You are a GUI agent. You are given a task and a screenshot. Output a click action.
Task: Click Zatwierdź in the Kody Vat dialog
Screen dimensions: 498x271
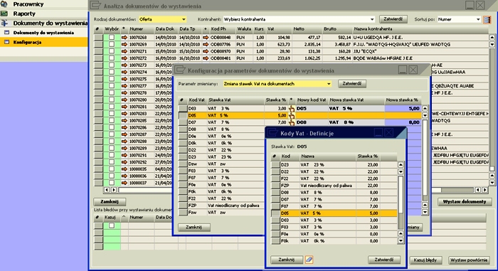click(384, 260)
